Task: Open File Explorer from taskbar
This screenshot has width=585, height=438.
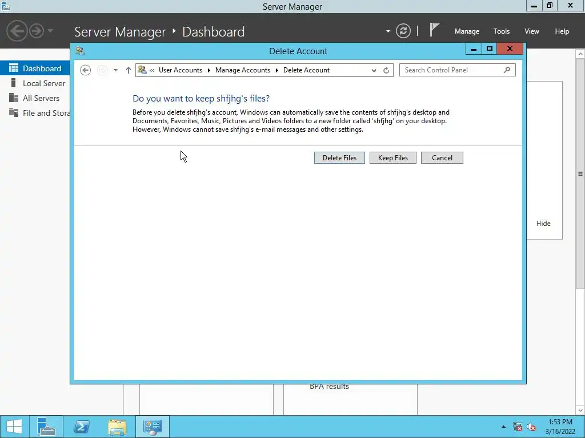Action: click(117, 427)
